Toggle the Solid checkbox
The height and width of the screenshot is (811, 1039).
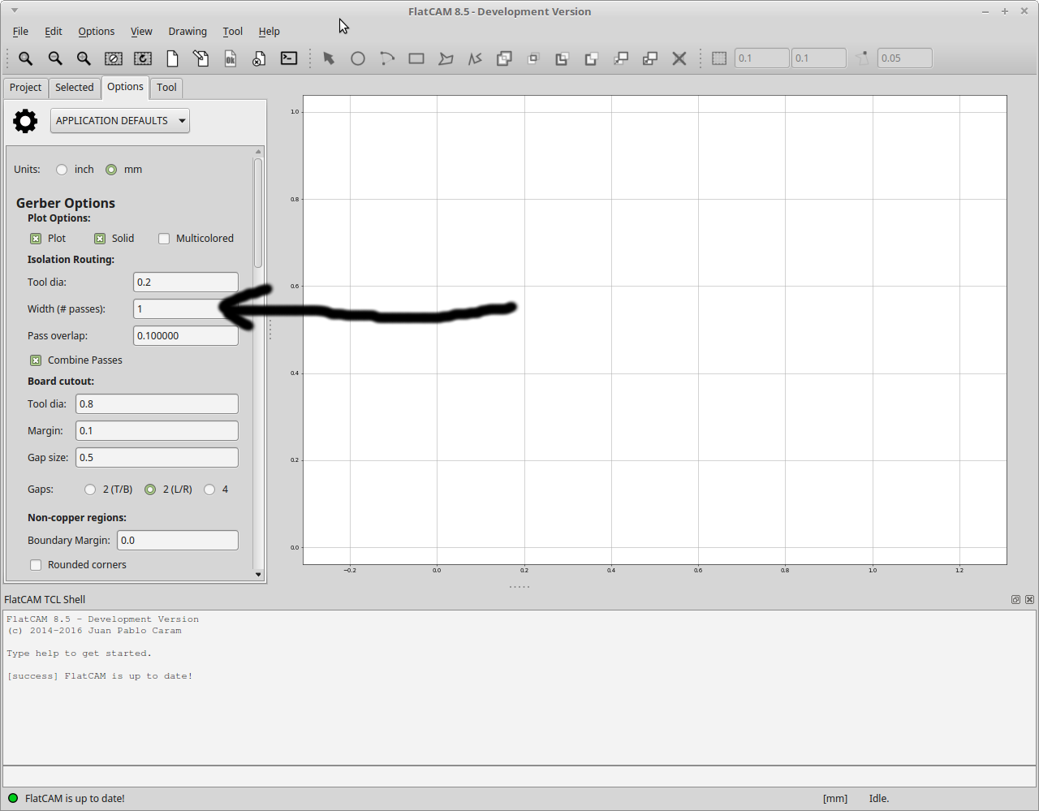pyautogui.click(x=100, y=239)
